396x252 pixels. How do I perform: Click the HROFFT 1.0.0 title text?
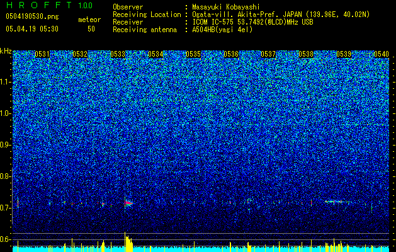[49, 5]
